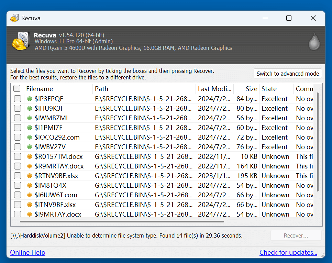Check the box next to $R9MRTAY.docx
This screenshot has height=263, width=332.
point(17,166)
